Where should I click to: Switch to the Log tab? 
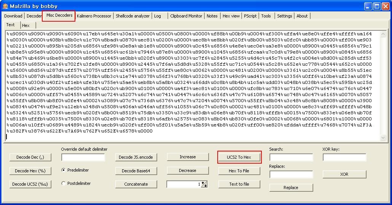click(158, 16)
